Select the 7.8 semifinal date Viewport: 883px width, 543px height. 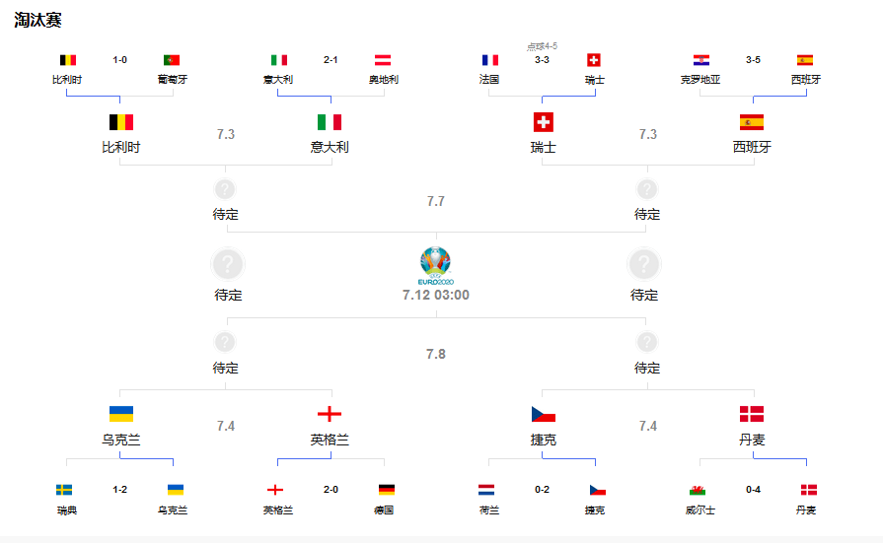click(436, 354)
